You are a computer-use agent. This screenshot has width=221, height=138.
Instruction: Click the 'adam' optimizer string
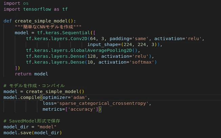[x=79, y=98]
